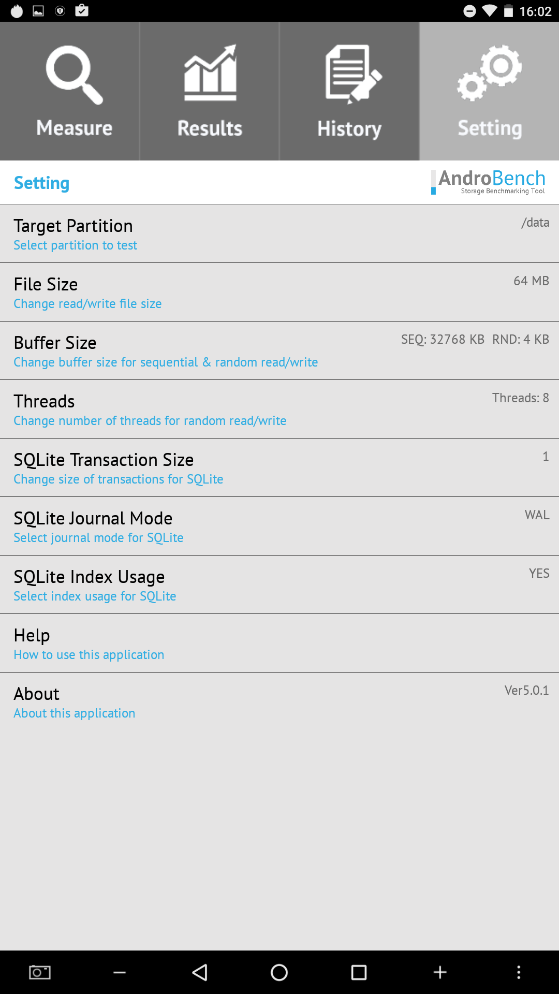Tap the Measure magnifying glass icon
Image resolution: width=559 pixels, height=994 pixels.
(x=74, y=75)
